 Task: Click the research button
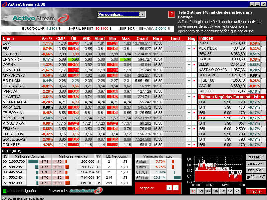256,157
